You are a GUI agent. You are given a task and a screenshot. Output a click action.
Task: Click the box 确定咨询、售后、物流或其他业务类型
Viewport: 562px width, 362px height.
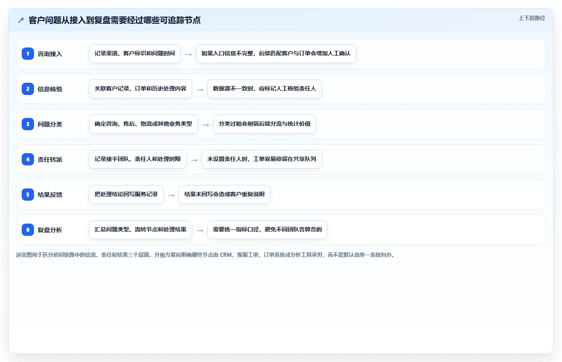(143, 124)
